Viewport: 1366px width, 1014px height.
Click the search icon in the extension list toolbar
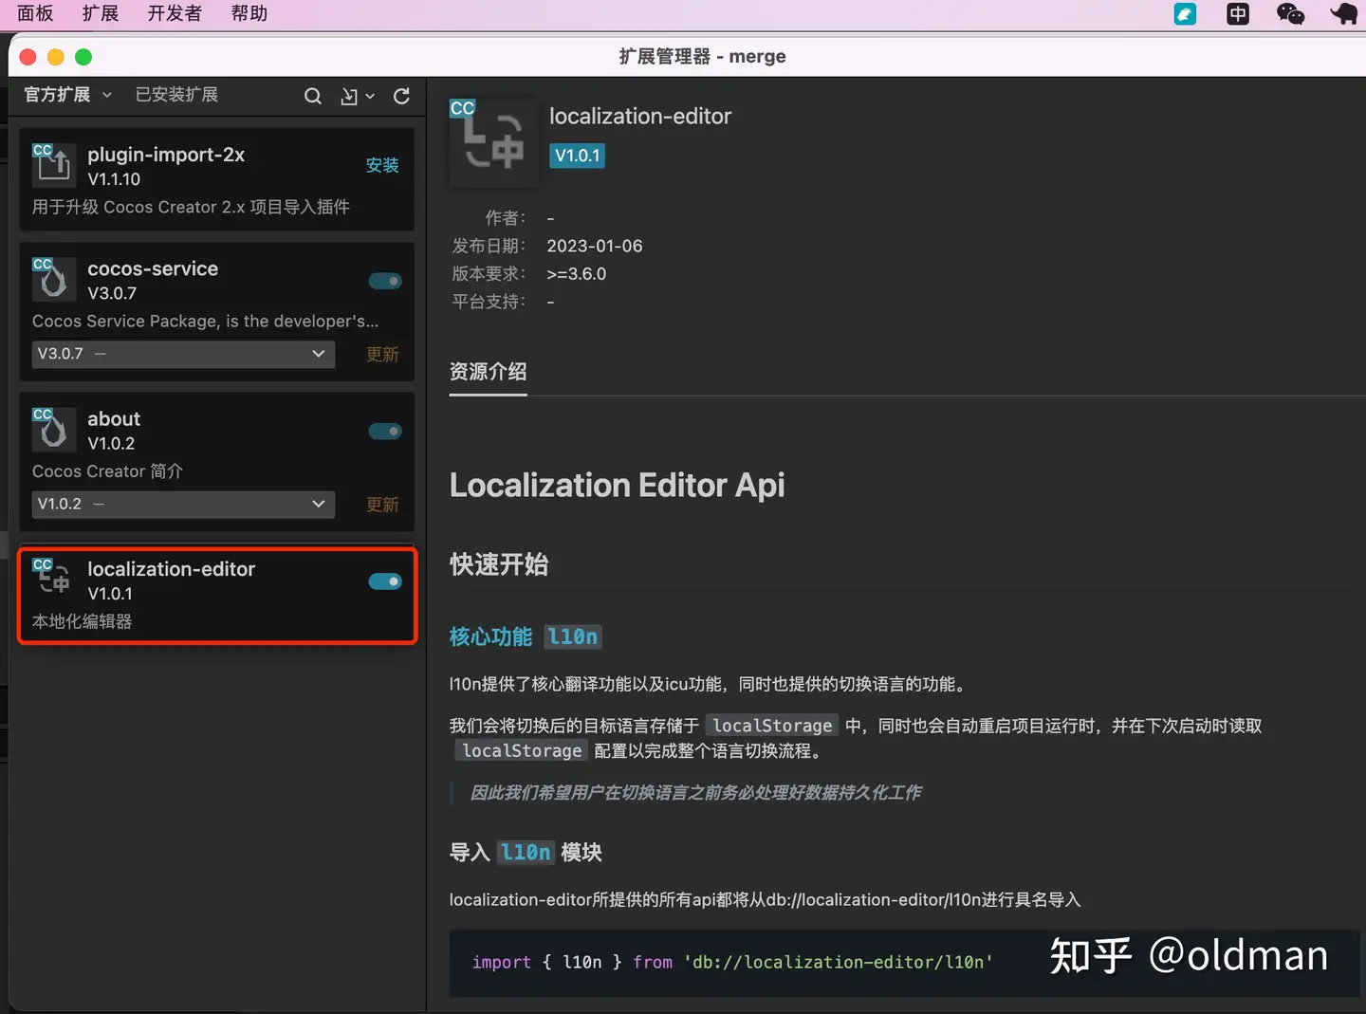312,96
